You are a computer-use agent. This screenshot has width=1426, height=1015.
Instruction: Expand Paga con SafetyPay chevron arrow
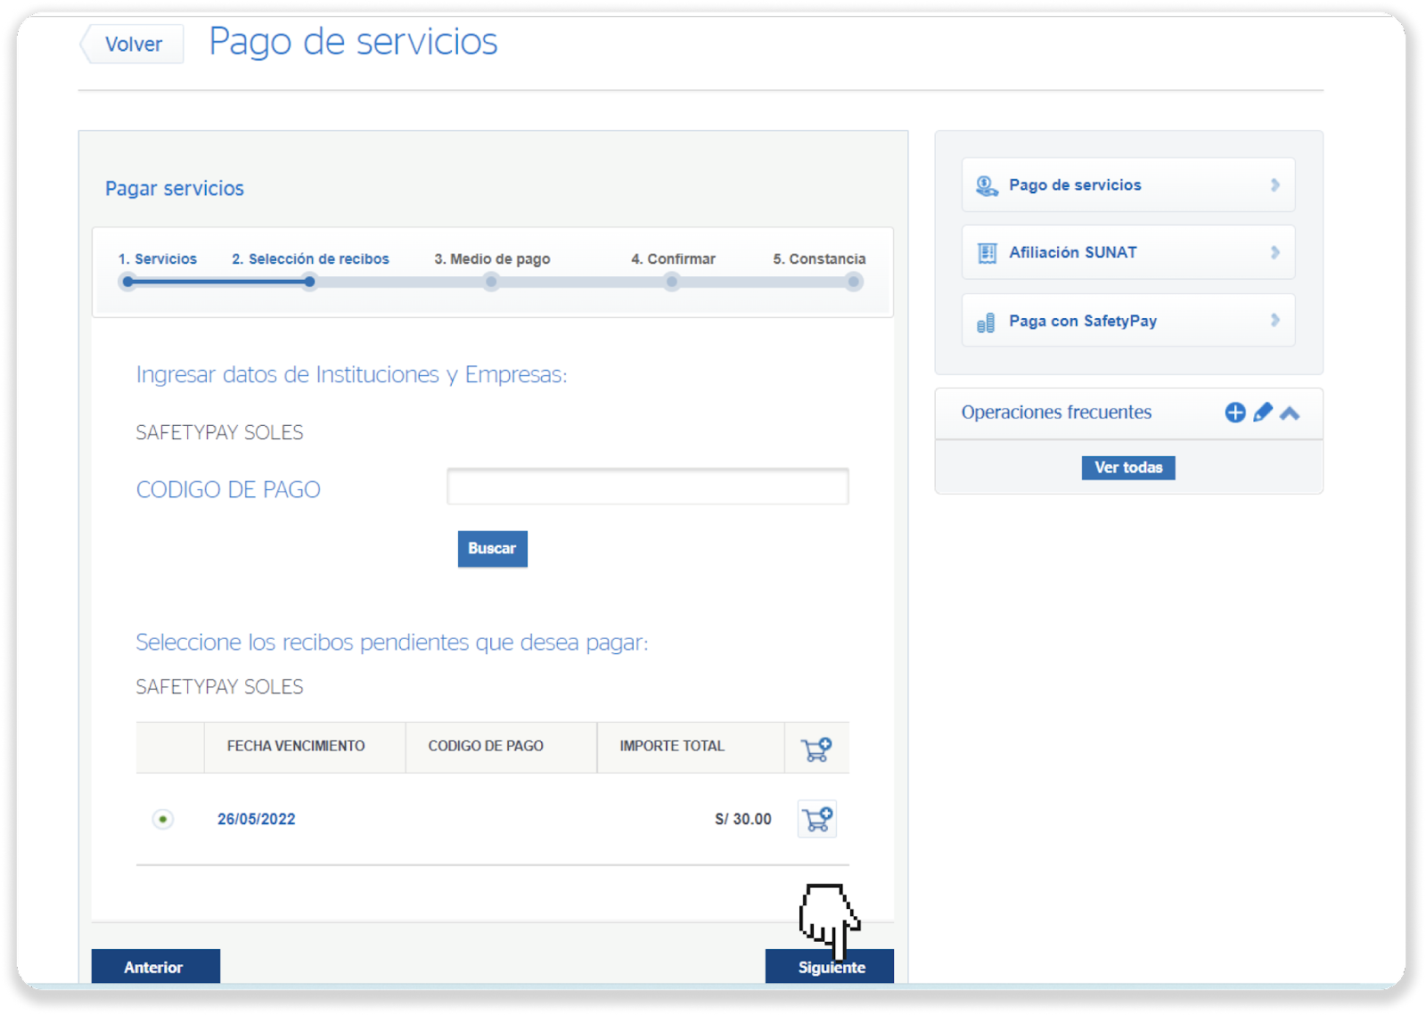[1274, 321]
